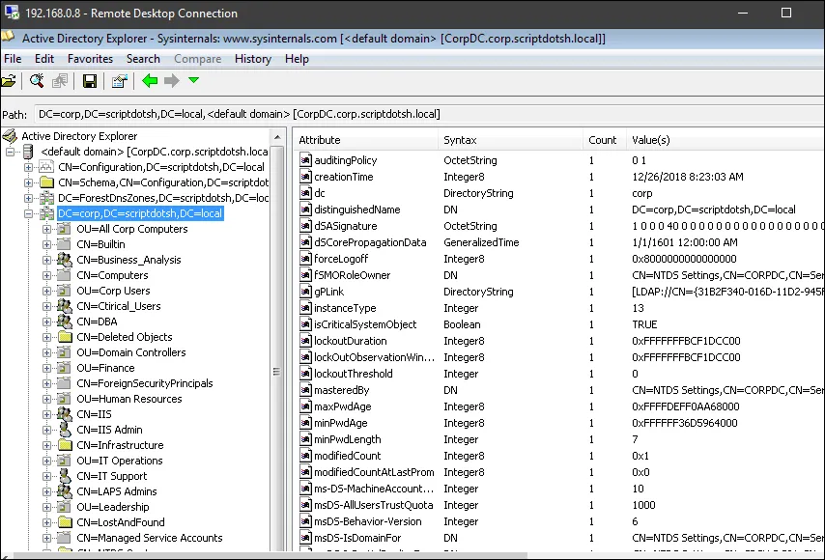Click the minPwdLength attribute icon

(x=305, y=439)
